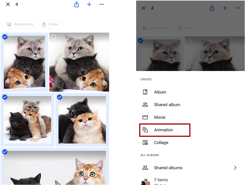Image resolution: width=245 pixels, height=185 pixels.
Task: Choose Shared album from the Create list
Action: 167,105
